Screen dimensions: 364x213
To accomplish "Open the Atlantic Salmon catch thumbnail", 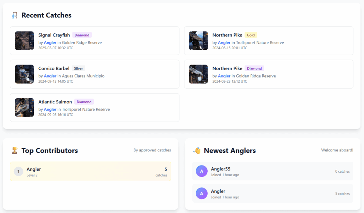I will 24,107.
